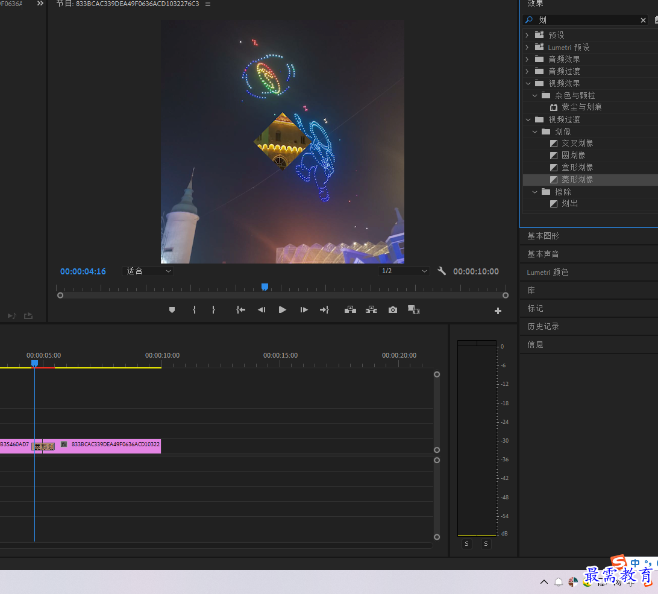Image resolution: width=658 pixels, height=594 pixels.
Task: Export frame with camera icon
Action: click(x=393, y=310)
